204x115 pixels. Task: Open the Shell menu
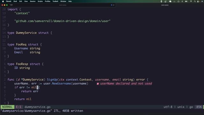(15, 1)
